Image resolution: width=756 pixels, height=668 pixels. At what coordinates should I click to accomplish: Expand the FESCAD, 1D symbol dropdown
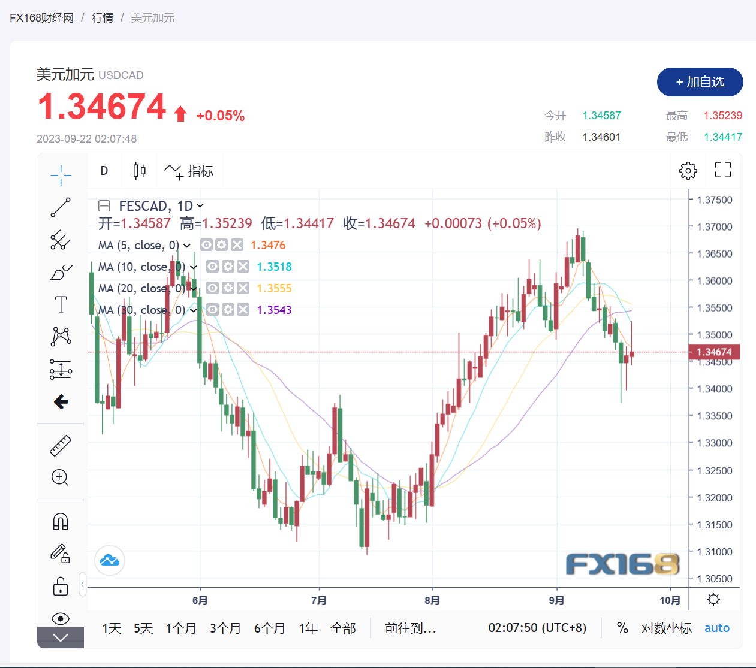(x=200, y=206)
